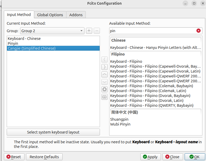
Task: Click the left arrow add input method button
Action: click(x=105, y=59)
